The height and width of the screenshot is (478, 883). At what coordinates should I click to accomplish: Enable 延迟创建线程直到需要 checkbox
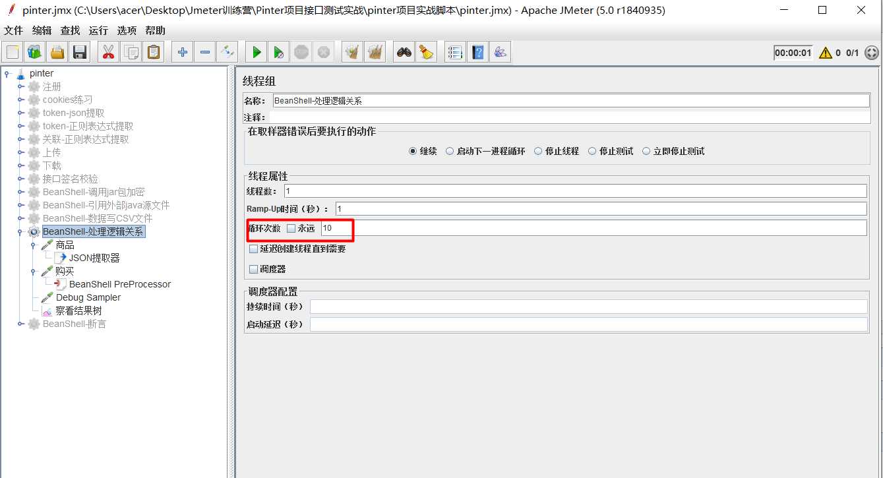coord(253,249)
